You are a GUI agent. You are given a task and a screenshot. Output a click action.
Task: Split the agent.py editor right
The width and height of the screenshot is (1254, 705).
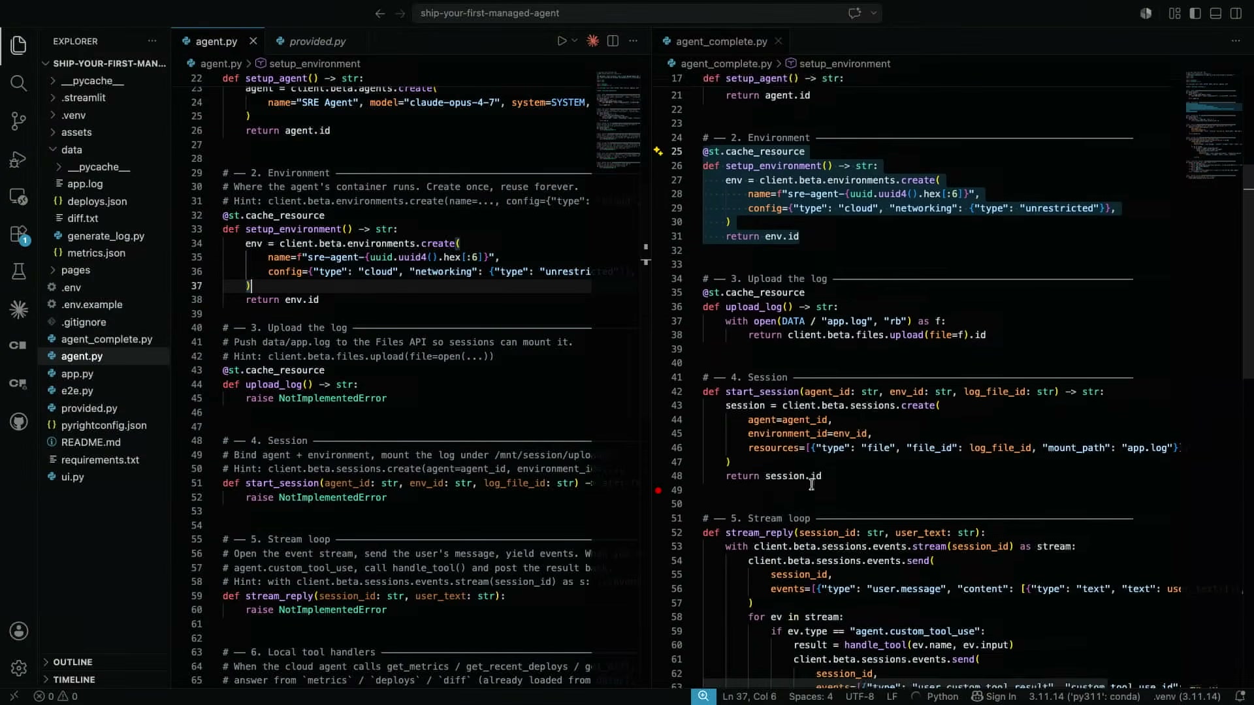coord(613,41)
